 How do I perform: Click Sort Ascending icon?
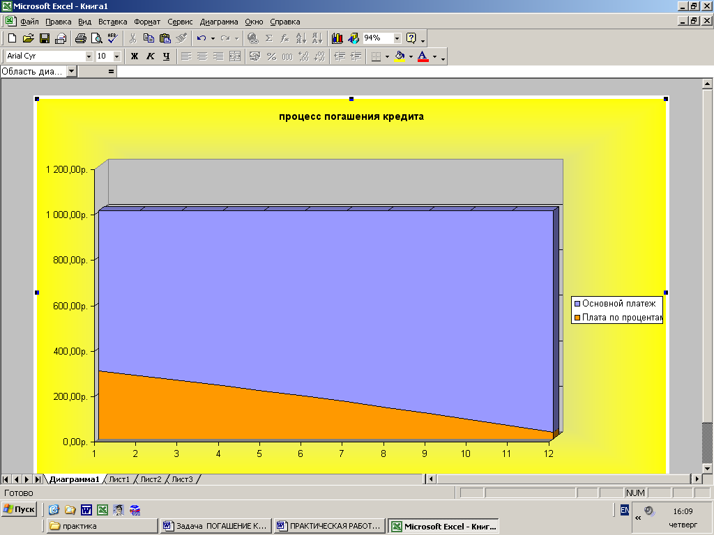tap(301, 39)
